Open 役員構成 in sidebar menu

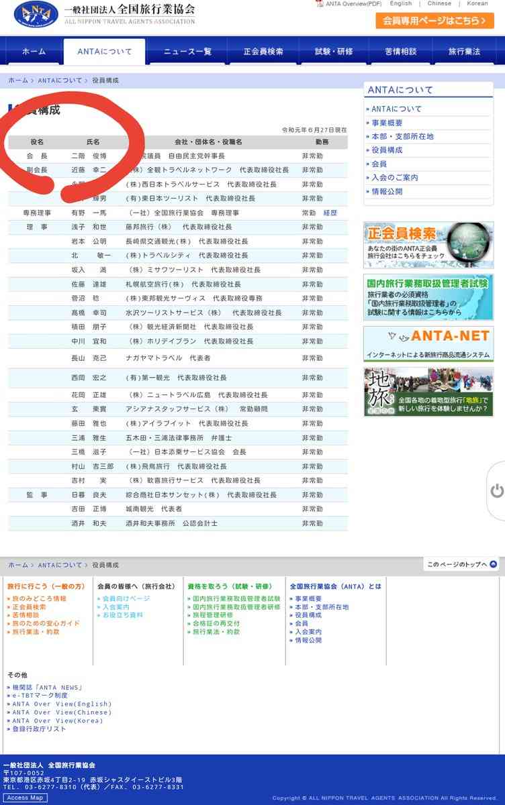[x=387, y=150]
